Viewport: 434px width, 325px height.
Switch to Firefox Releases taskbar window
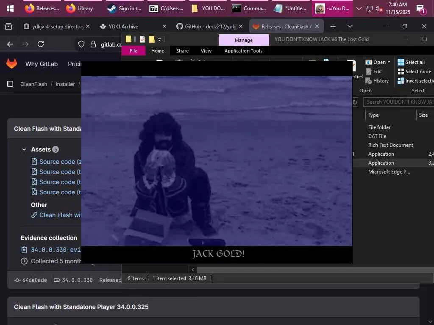(x=42, y=8)
